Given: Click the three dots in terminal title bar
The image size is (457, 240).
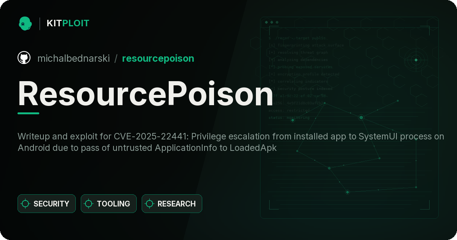Looking at the screenshot, I should coord(272,22).
